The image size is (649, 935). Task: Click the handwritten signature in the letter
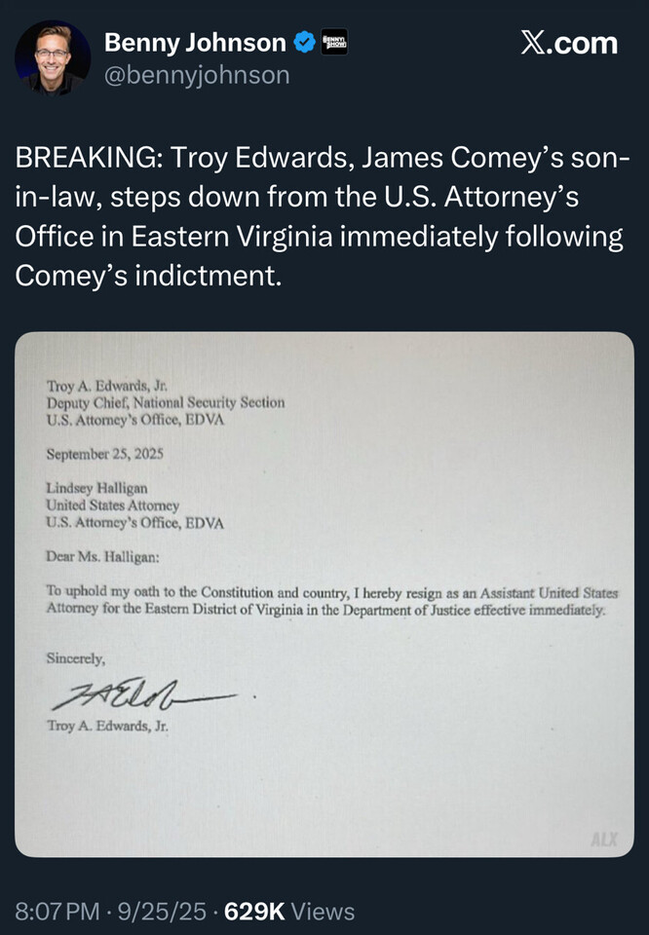click(143, 695)
